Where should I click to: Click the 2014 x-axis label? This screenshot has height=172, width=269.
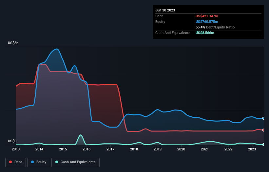pos(39,149)
